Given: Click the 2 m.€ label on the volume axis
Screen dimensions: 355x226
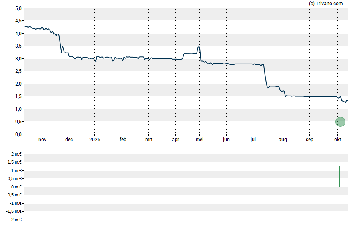Looking at the screenshot, I should pos(15,154).
